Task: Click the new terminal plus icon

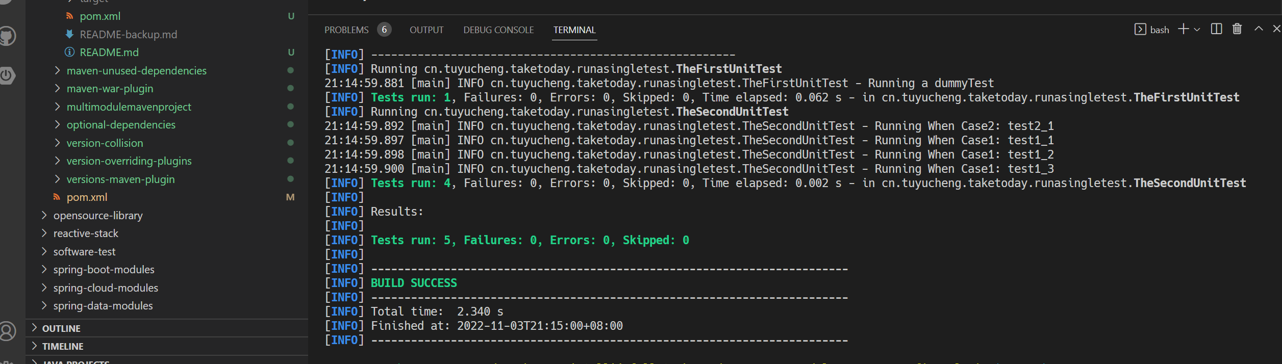Action: coord(1183,29)
